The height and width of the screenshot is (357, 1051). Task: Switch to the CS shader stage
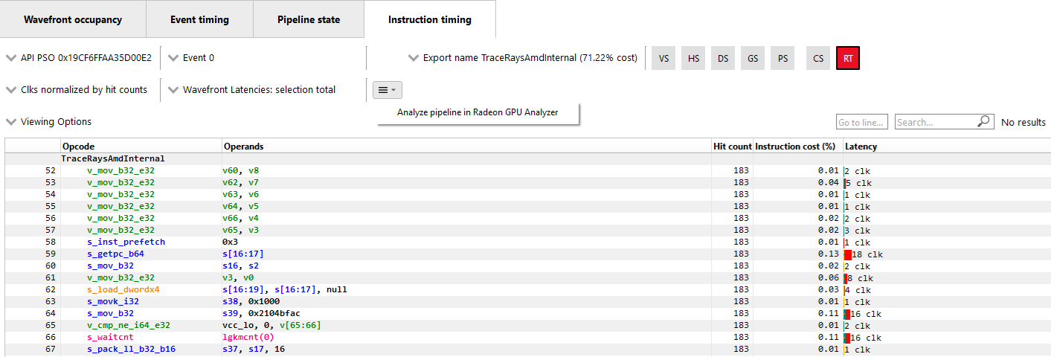pos(818,58)
